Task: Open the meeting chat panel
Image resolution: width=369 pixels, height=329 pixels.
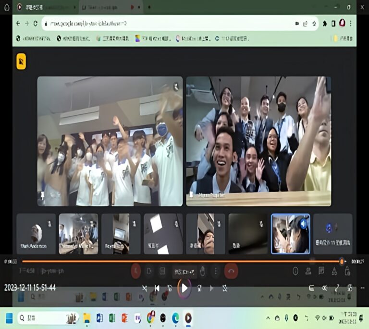Action: click(x=321, y=271)
